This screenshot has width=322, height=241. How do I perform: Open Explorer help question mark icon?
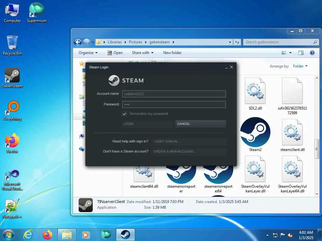pyautogui.click(x=312, y=53)
